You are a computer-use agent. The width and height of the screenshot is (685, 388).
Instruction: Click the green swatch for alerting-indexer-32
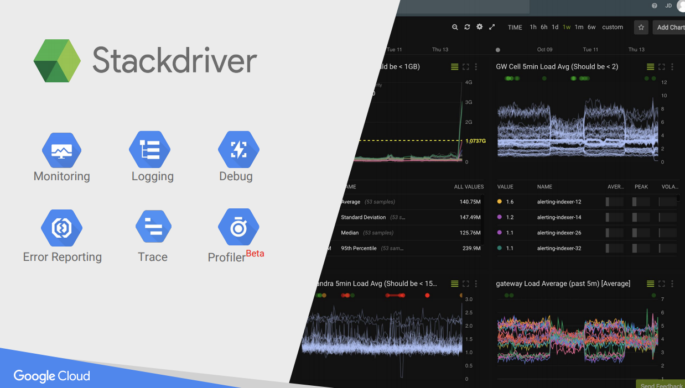click(500, 248)
